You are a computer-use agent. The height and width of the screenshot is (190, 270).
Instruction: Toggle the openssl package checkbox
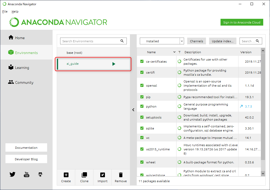point(142,85)
